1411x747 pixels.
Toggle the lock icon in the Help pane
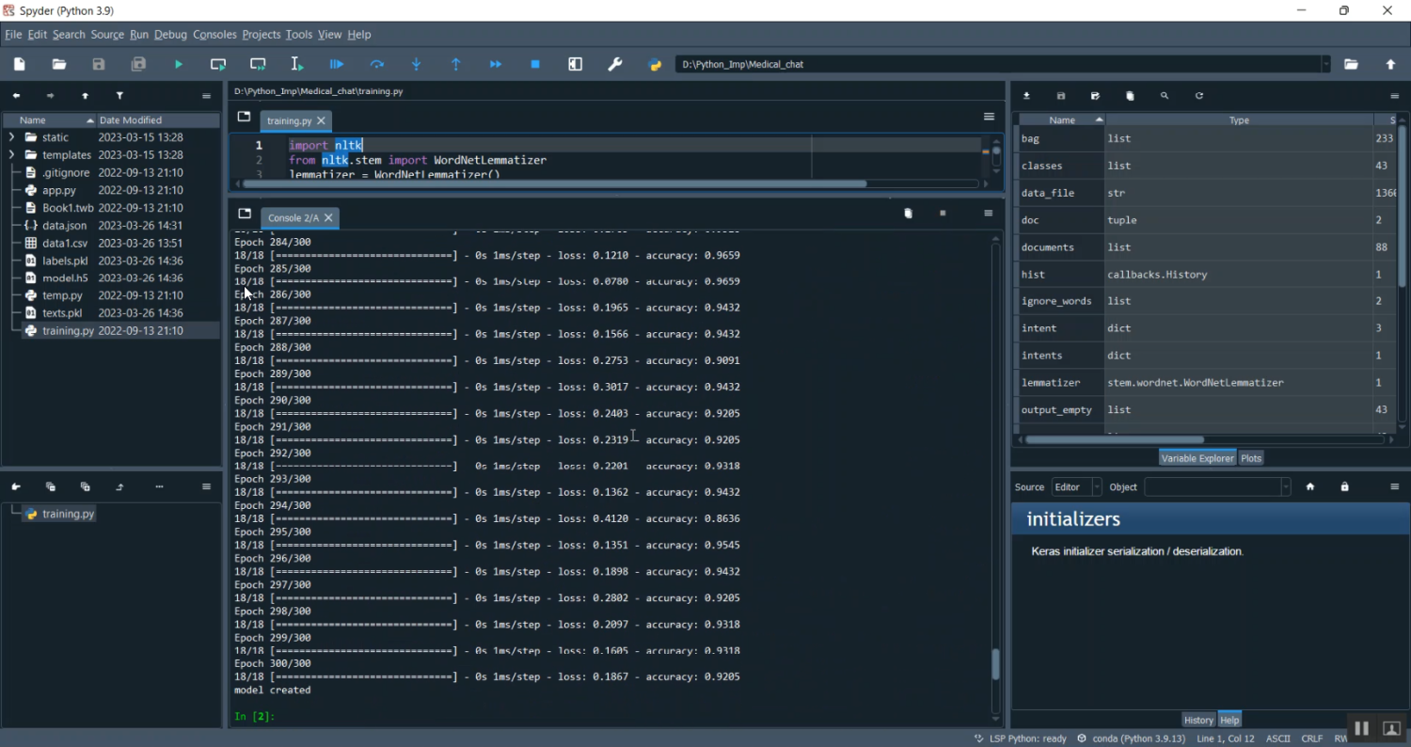coord(1344,486)
